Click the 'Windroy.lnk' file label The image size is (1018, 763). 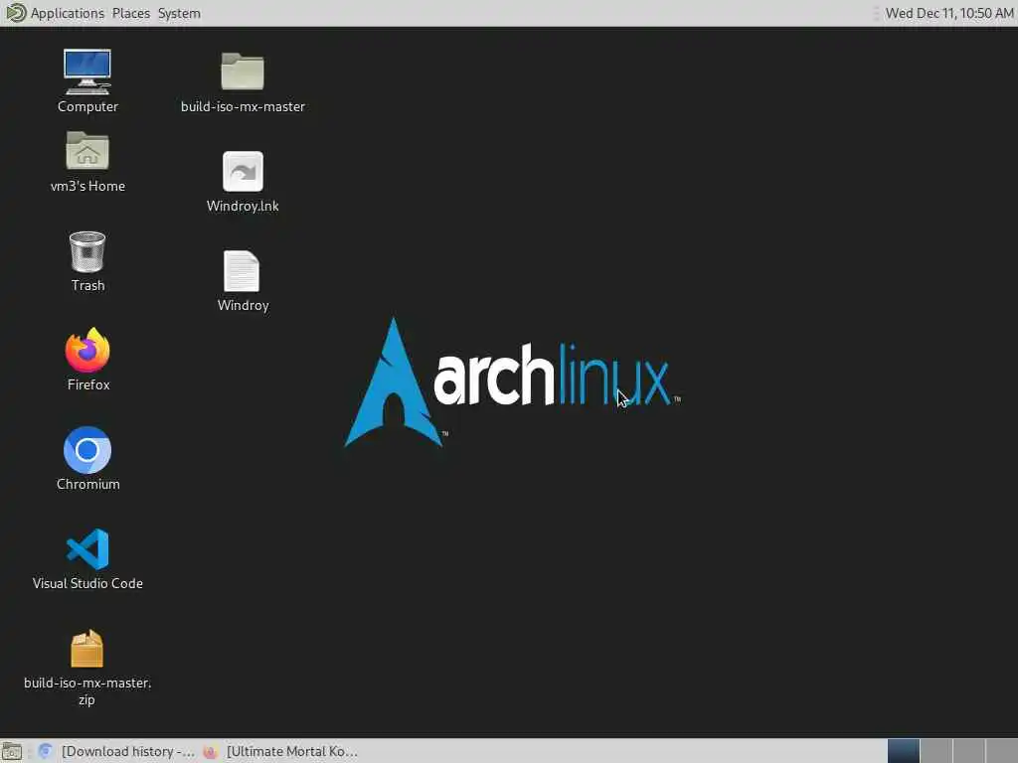pyautogui.click(x=243, y=206)
